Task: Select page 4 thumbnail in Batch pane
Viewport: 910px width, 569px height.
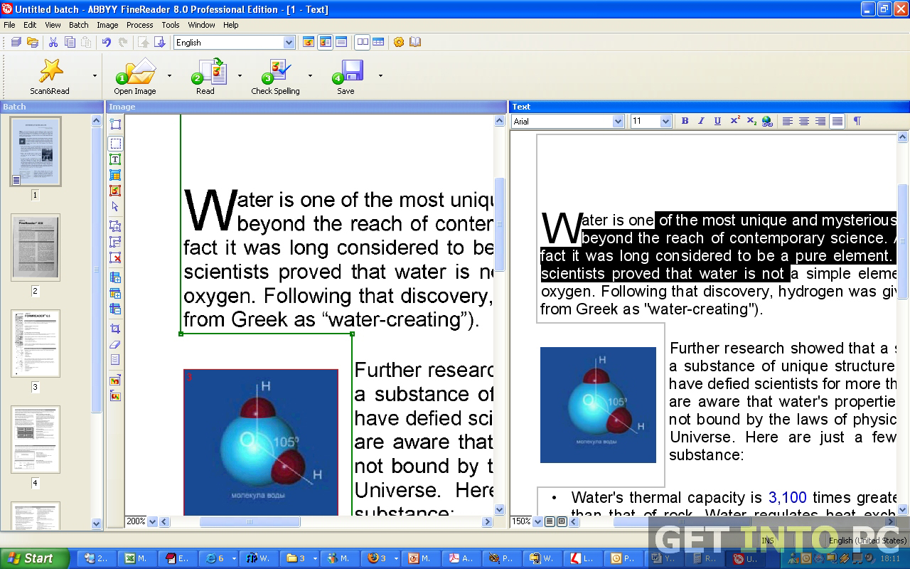Action: pos(36,440)
